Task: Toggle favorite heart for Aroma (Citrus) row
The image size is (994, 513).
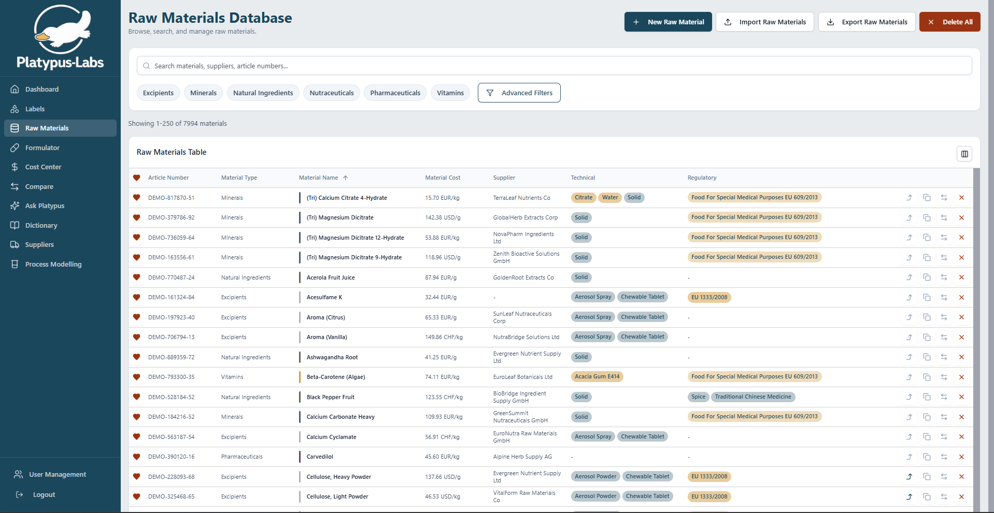Action: [137, 317]
